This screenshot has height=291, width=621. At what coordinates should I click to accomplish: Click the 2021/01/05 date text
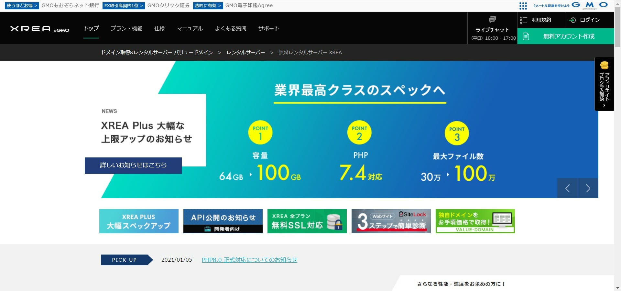click(x=177, y=260)
